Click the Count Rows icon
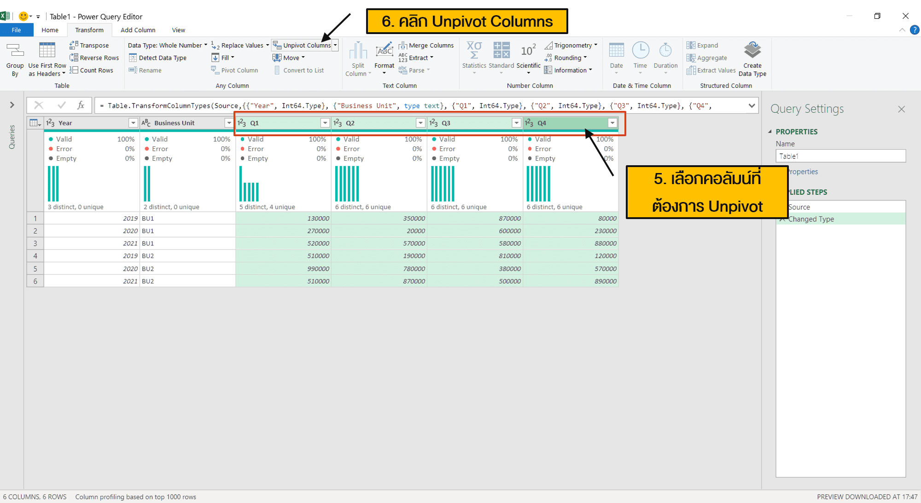921x503 pixels. click(92, 69)
